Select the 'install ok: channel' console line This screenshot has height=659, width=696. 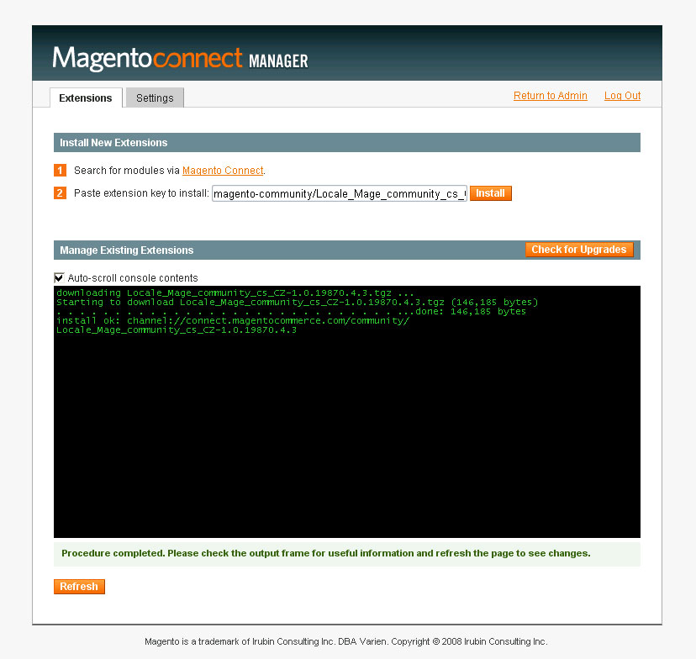[233, 321]
